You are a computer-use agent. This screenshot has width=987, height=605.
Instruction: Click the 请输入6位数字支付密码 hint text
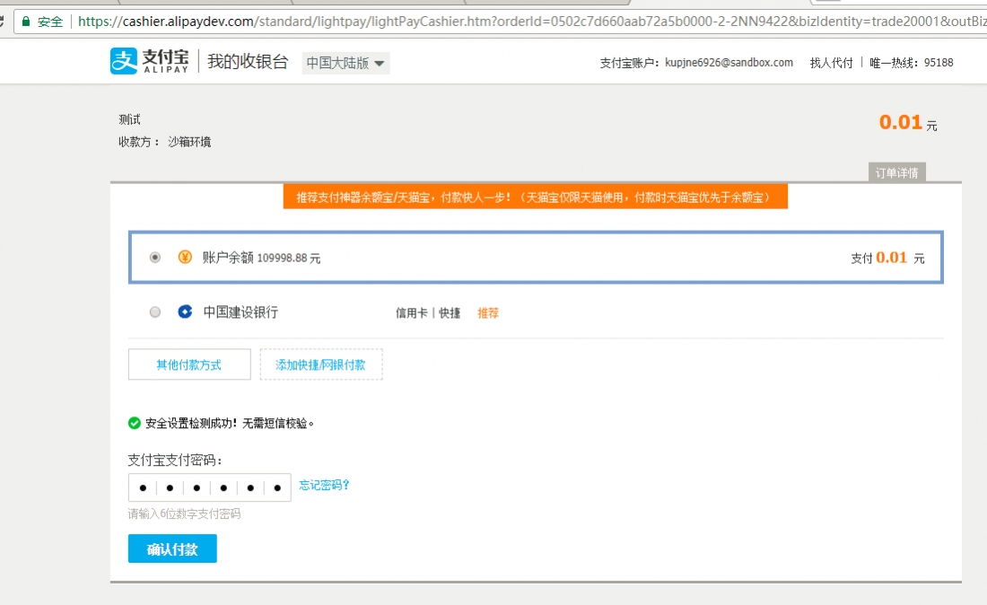click(184, 513)
